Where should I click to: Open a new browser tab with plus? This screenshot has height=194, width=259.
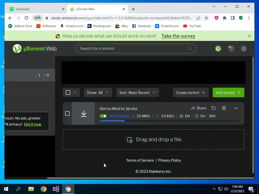pyautogui.click(x=133, y=9)
